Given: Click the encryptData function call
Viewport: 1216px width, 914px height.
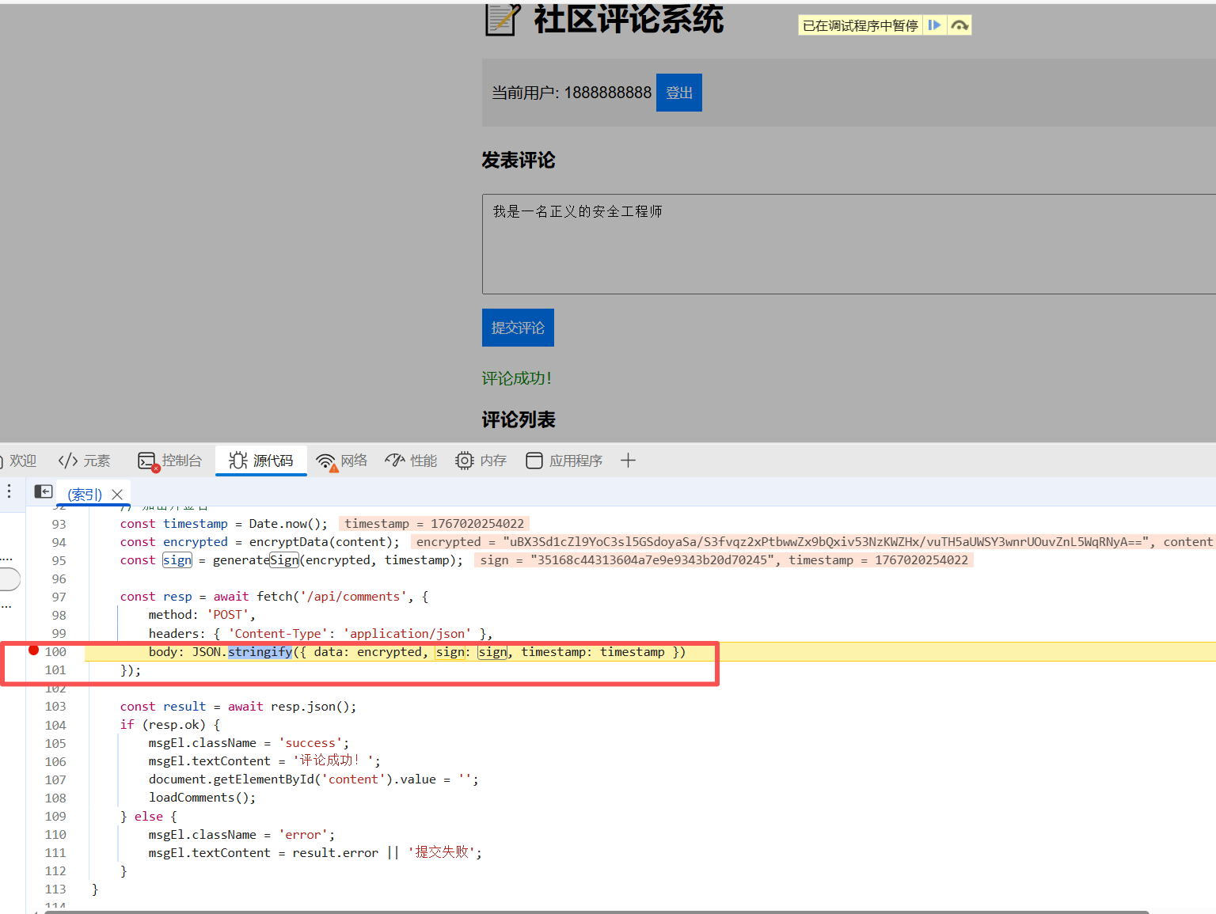Looking at the screenshot, I should click(288, 542).
